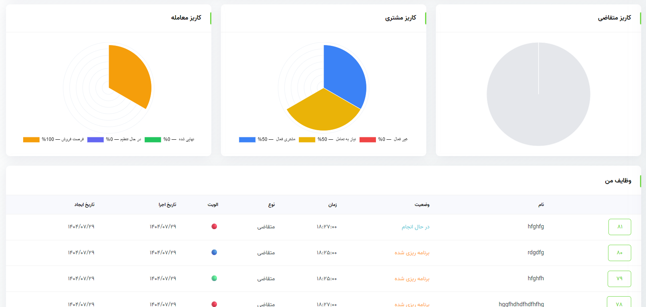Sort by the الویت column header
Screen dimensions: 646x307
pyautogui.click(x=213, y=204)
